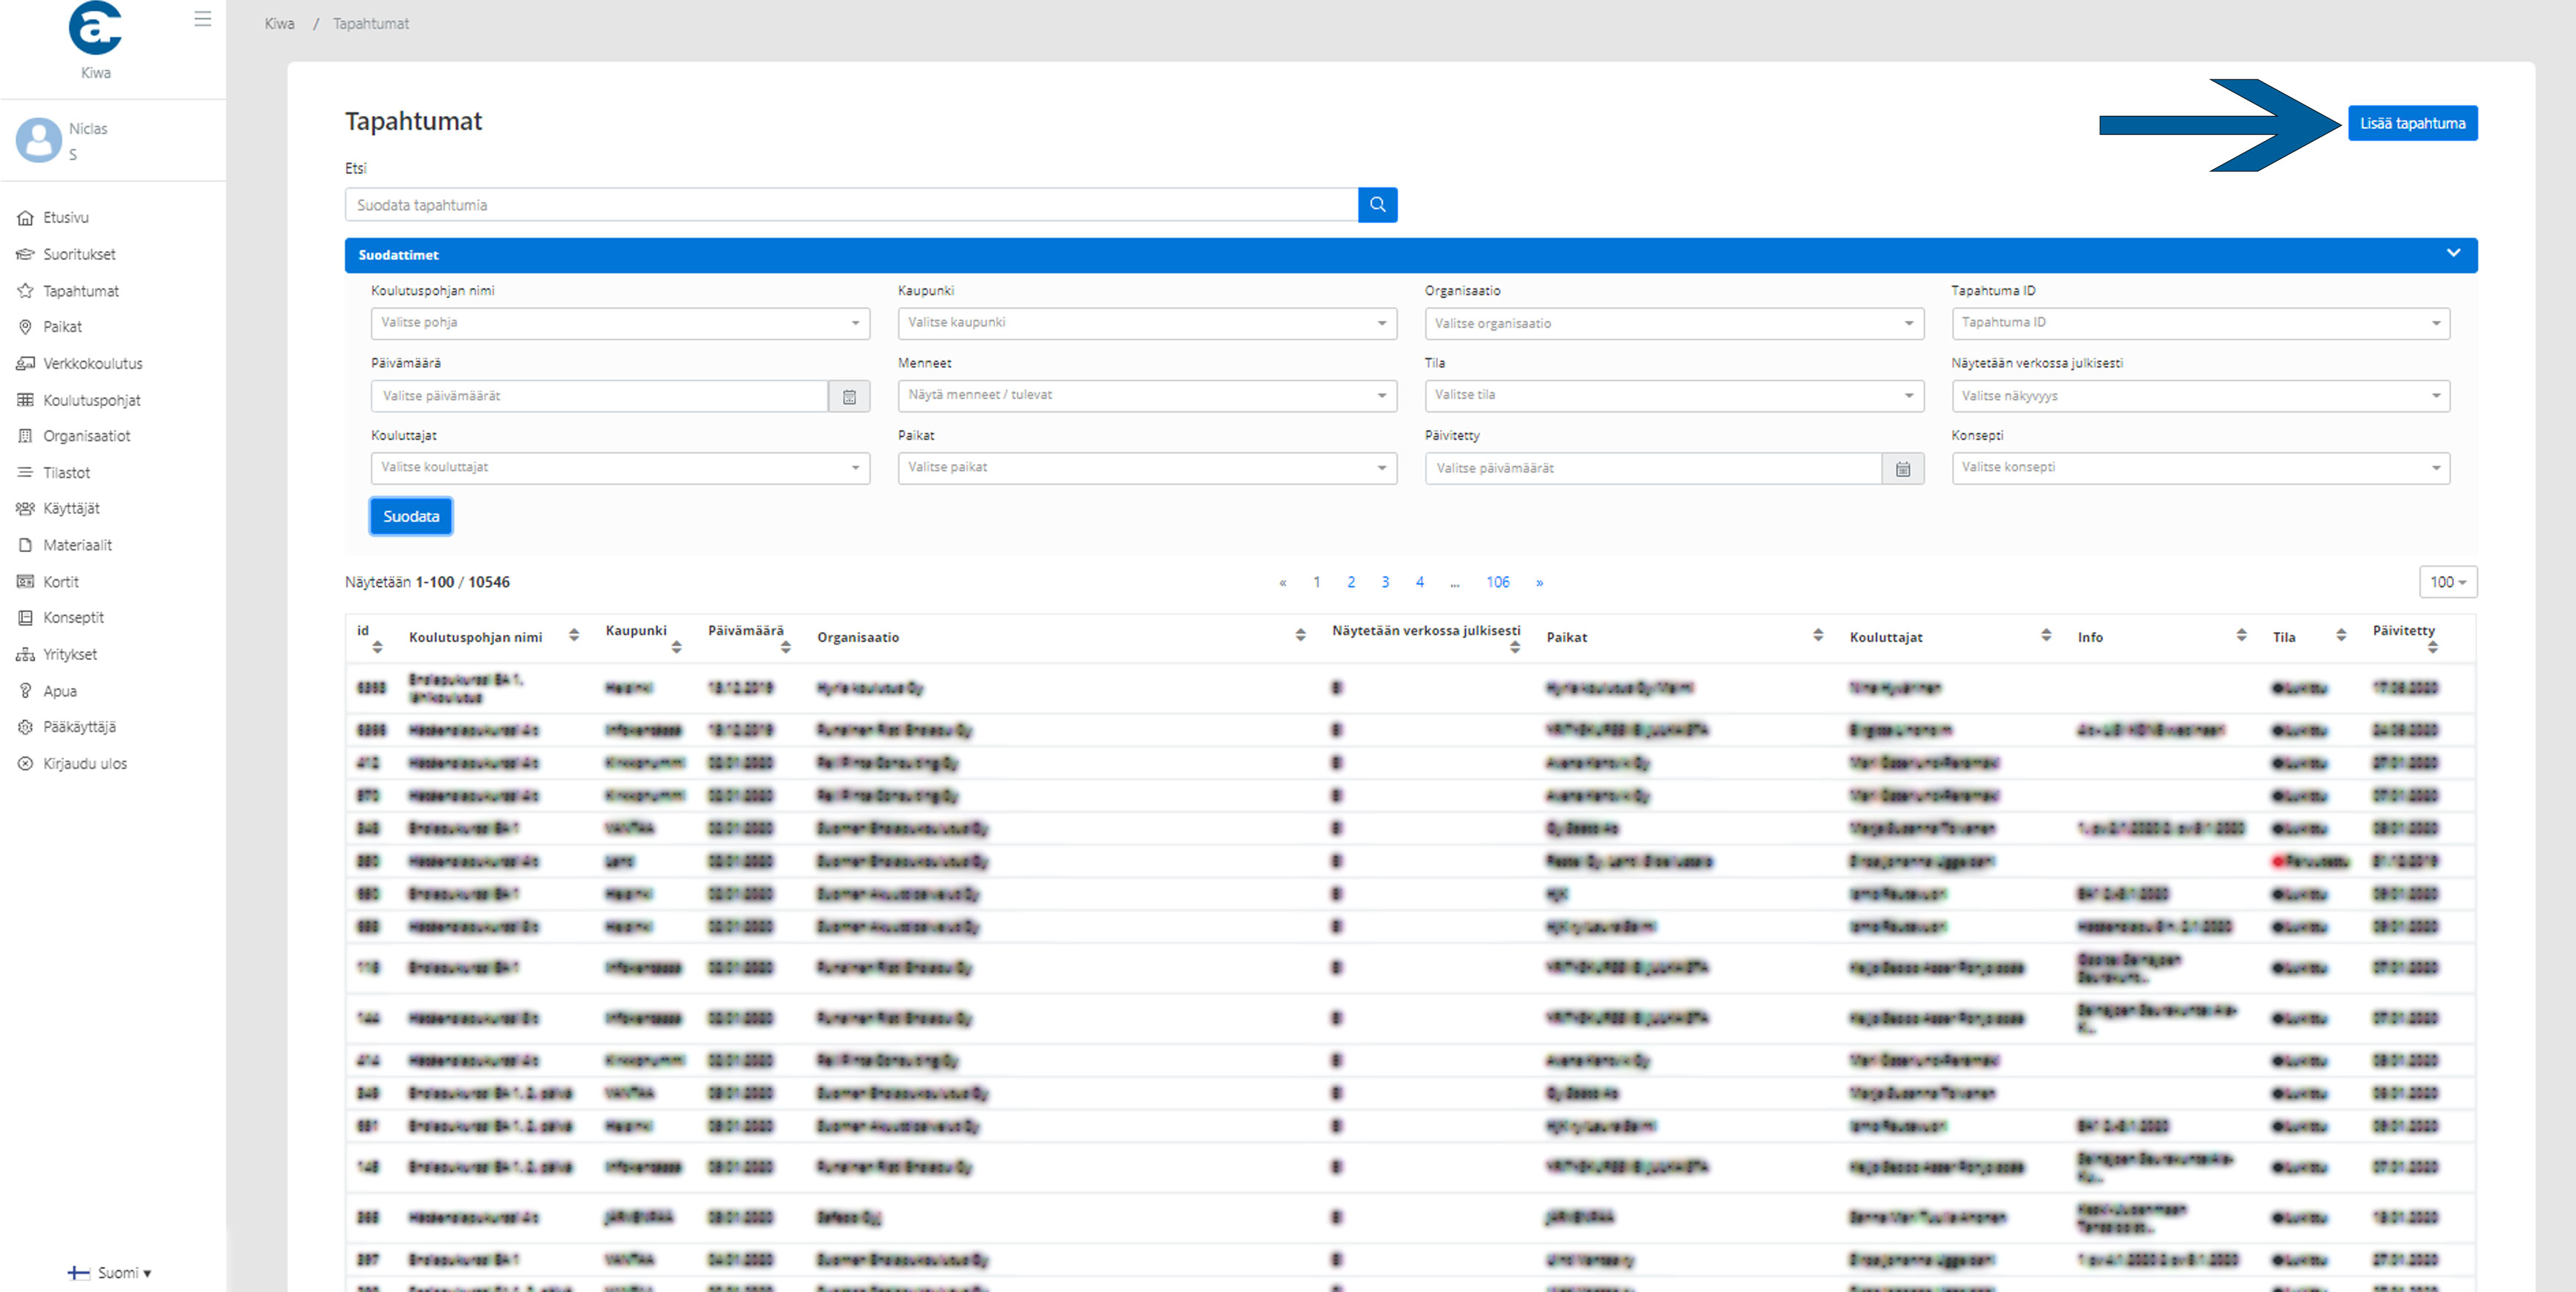Open the Valitse organisaatio dropdown
This screenshot has height=1292, width=2576.
click(1673, 324)
